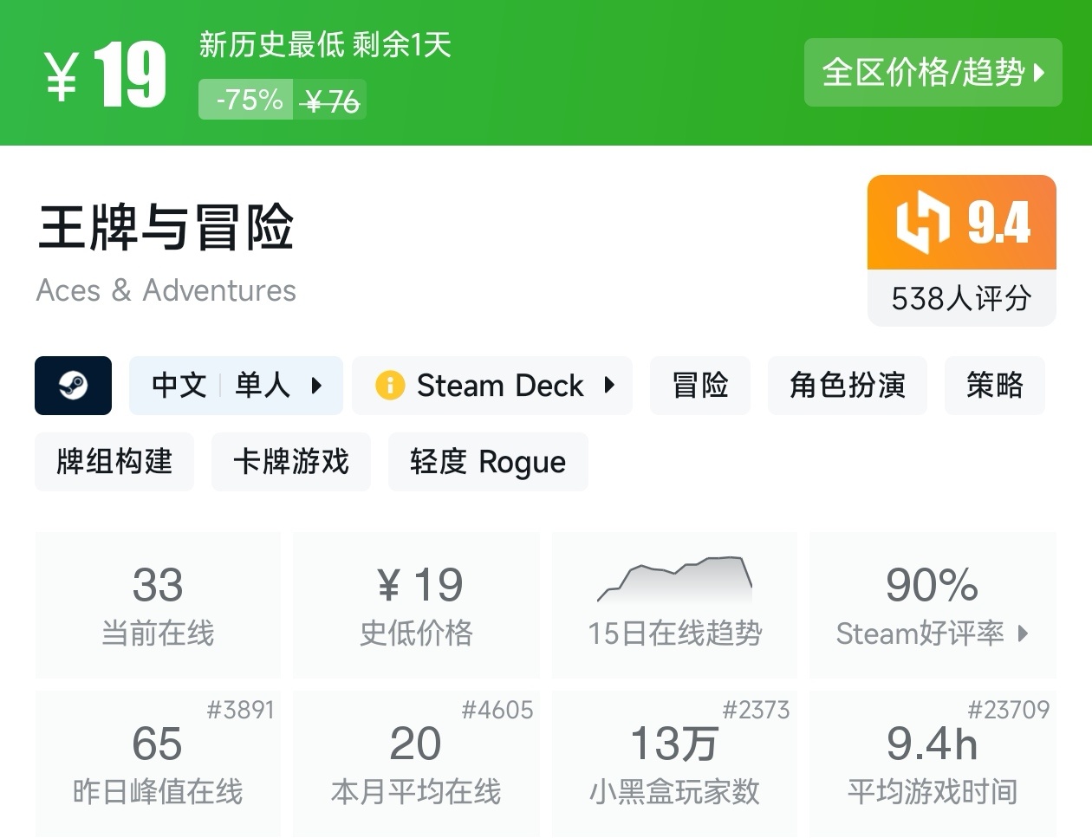The height and width of the screenshot is (838, 1092).
Task: Tap the 策略 genre tag
Action: (994, 386)
